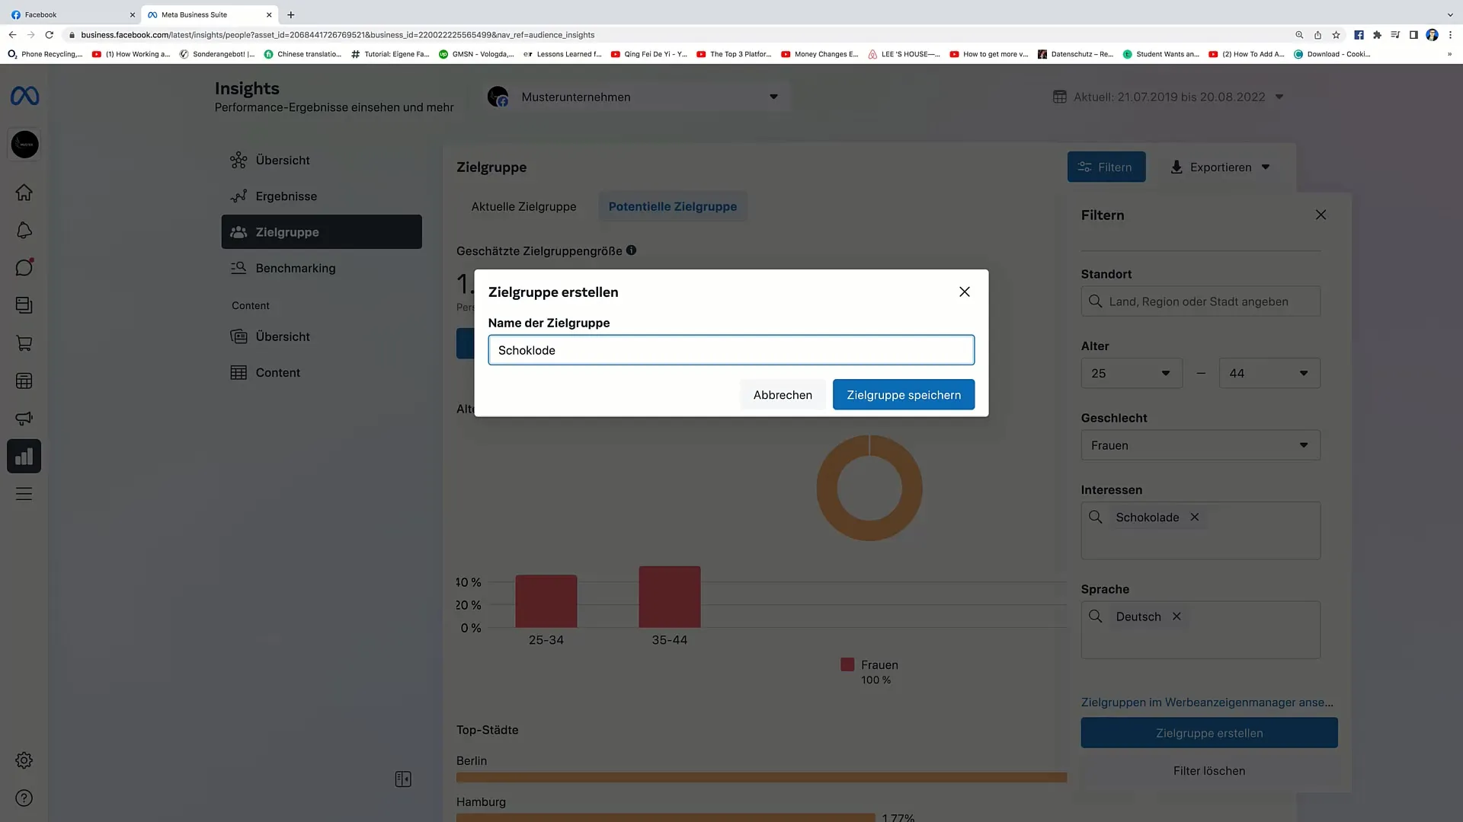This screenshot has width=1463, height=822.
Task: Expand the Musterunternehmen business dropdown
Action: (773, 97)
